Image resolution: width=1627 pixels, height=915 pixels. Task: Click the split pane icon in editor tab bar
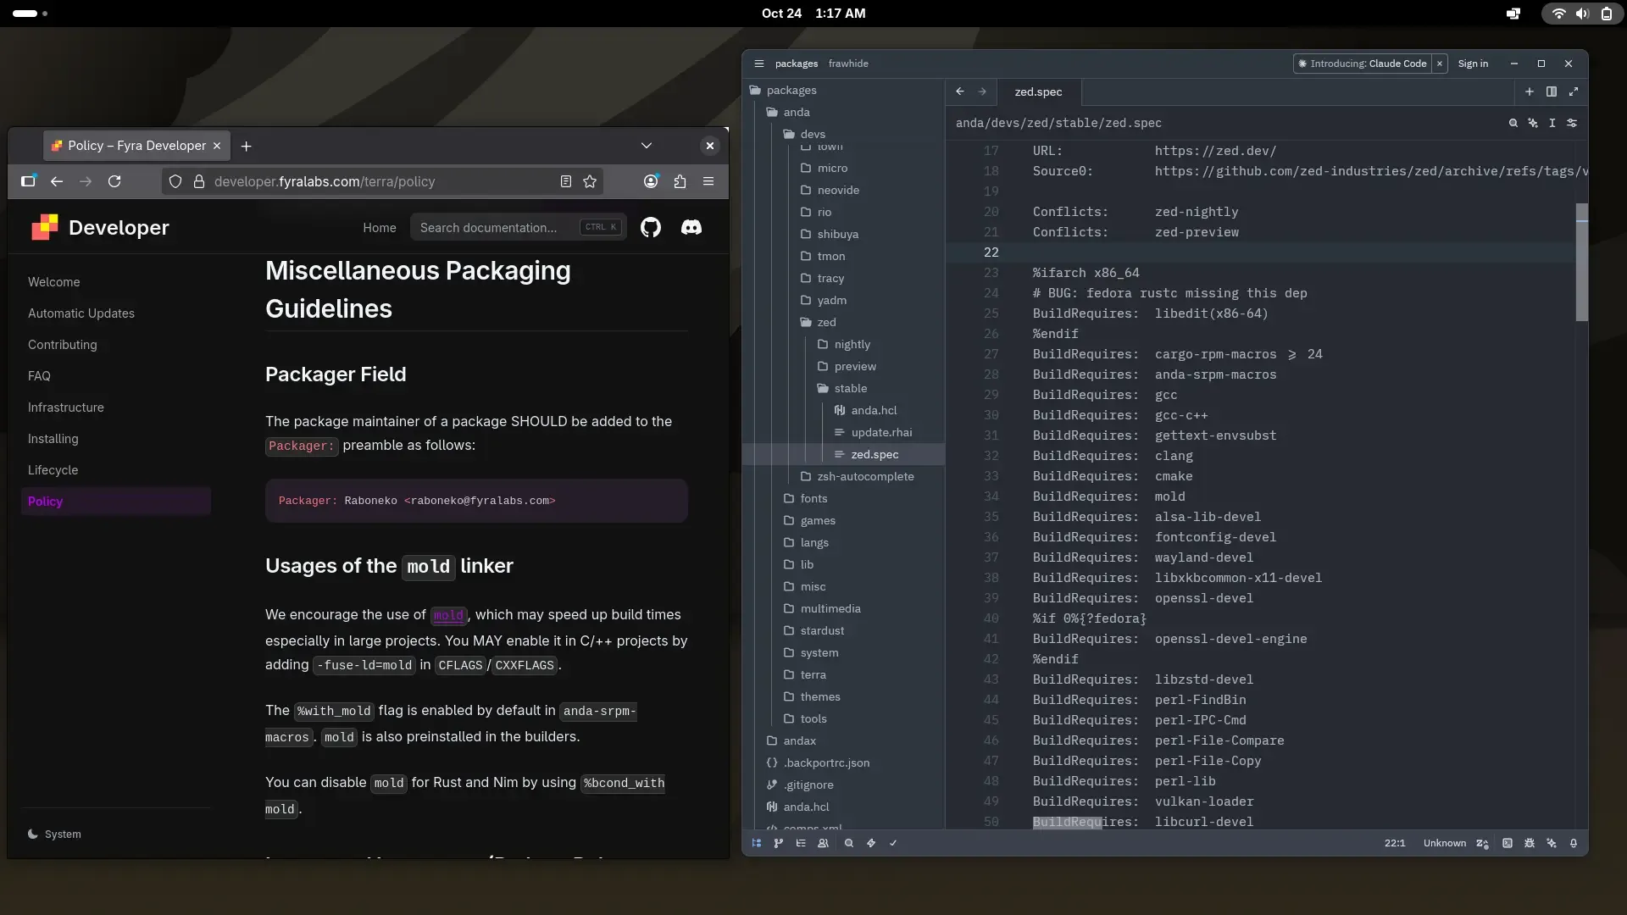[1552, 91]
